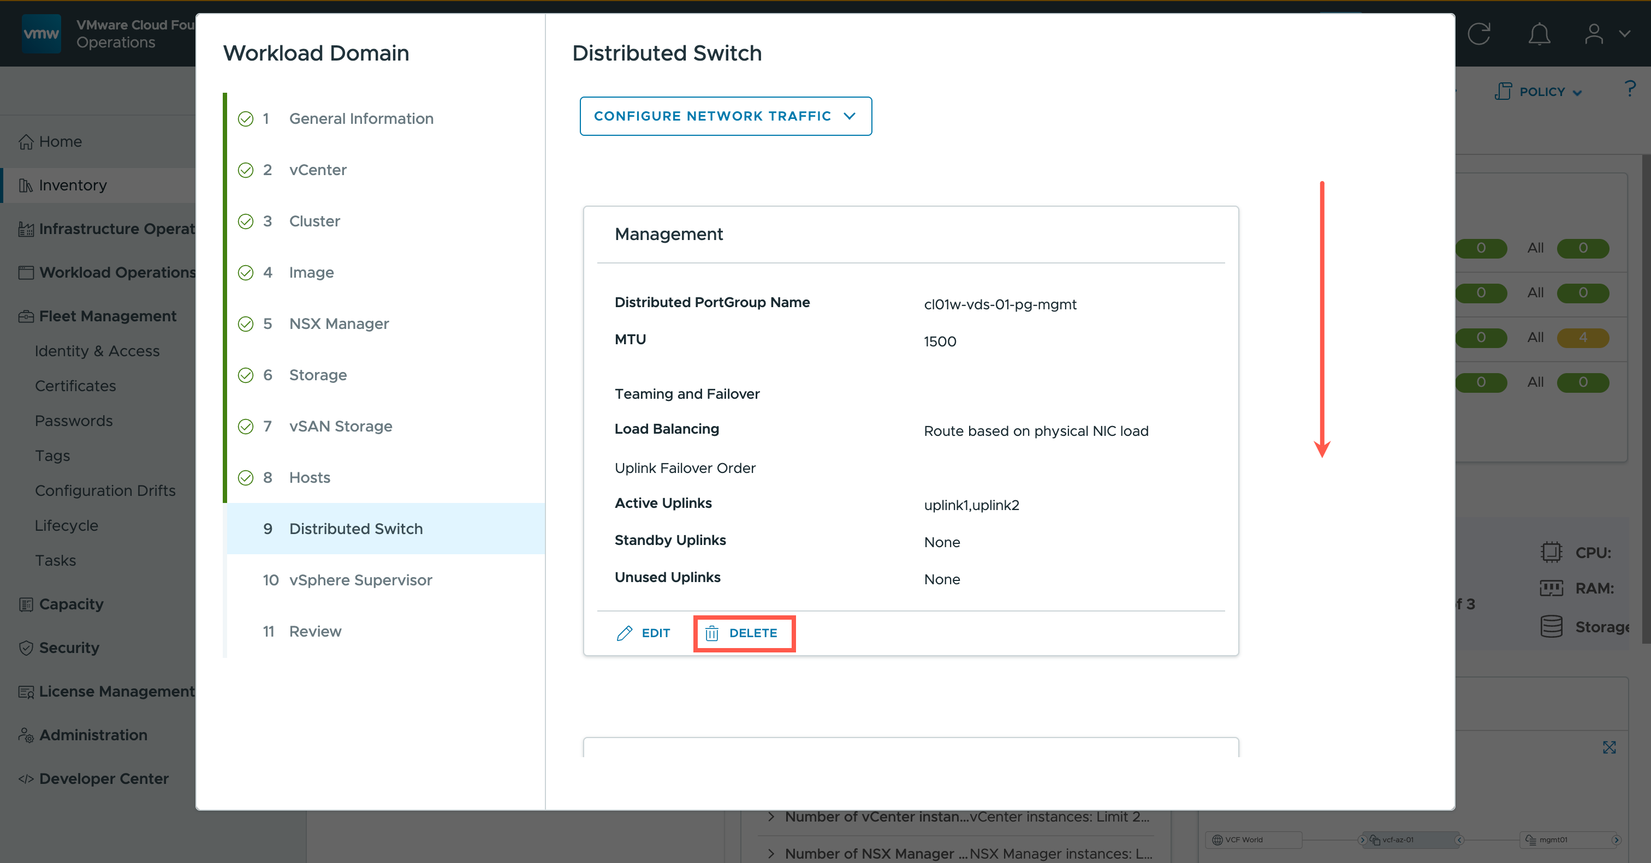This screenshot has width=1651, height=863.
Task: Click the vmw logo icon
Action: (x=41, y=33)
